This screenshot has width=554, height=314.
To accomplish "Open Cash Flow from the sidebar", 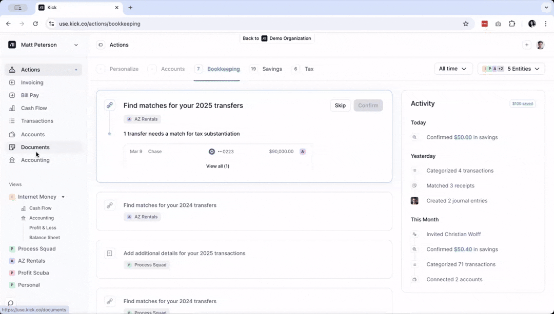I will [x=11, y=108].
